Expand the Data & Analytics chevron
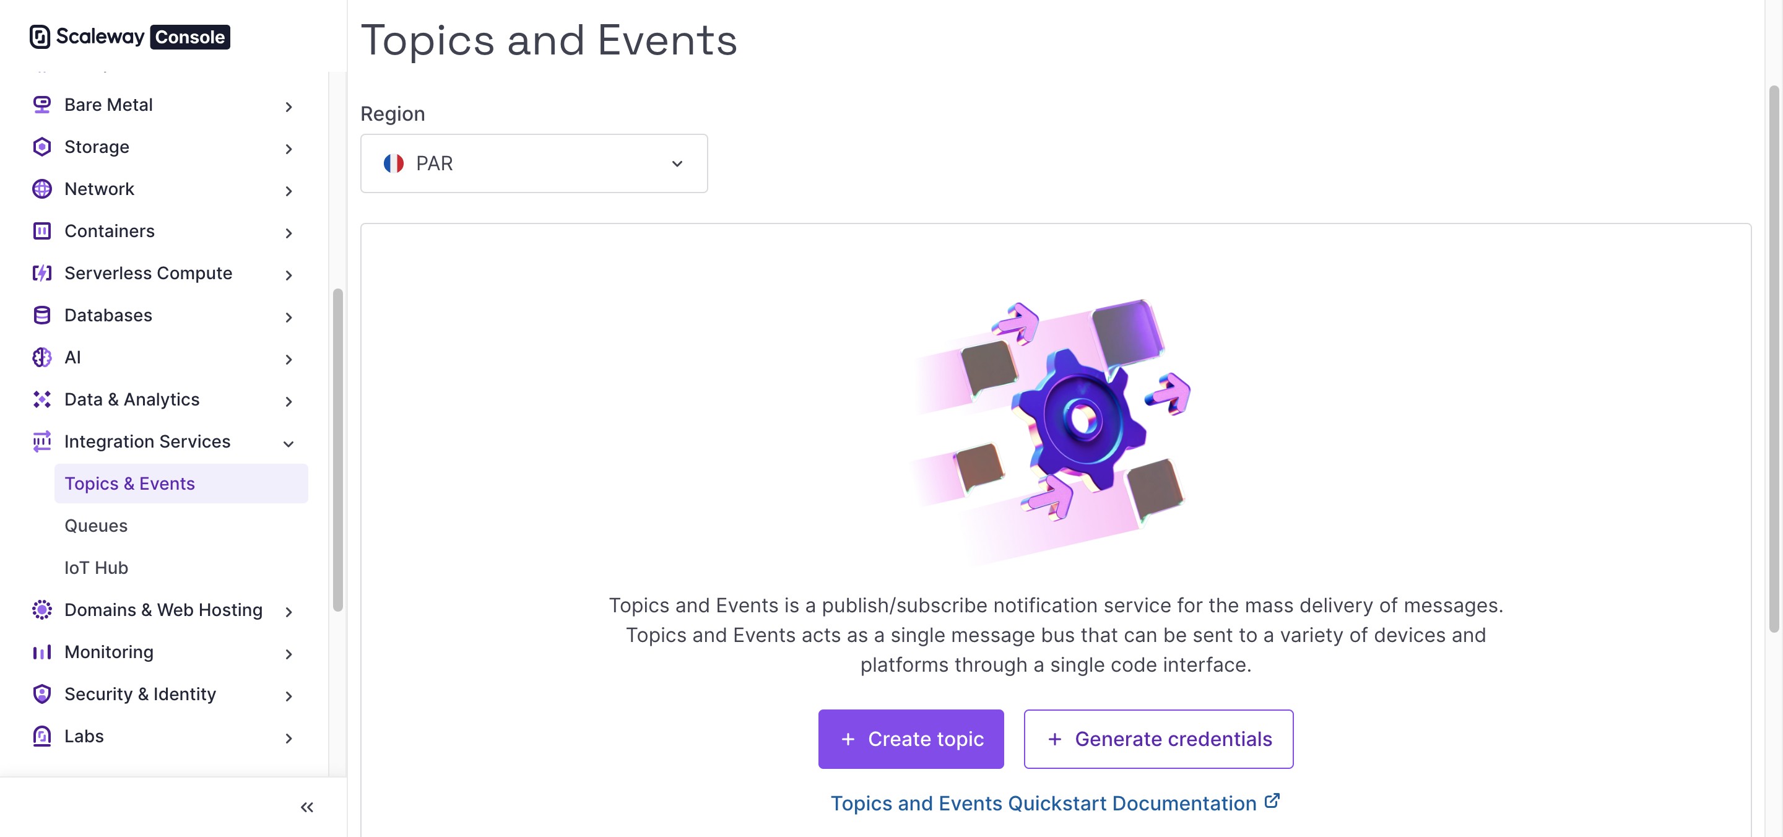Screen dimensions: 1783x837 pyautogui.click(x=288, y=401)
